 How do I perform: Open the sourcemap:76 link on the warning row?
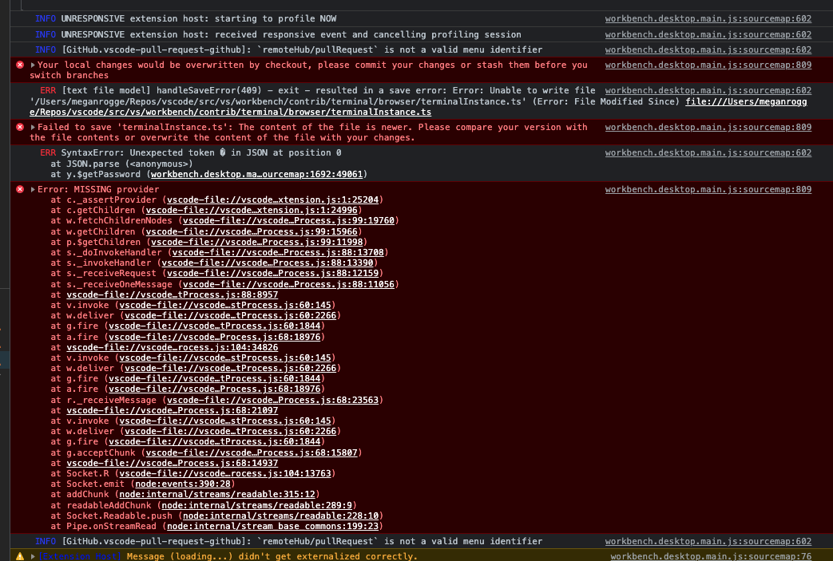click(711, 556)
